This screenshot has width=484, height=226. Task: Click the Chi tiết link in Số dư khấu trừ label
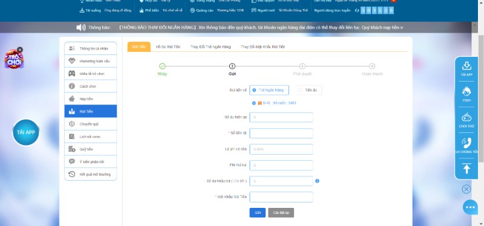(x=239, y=181)
